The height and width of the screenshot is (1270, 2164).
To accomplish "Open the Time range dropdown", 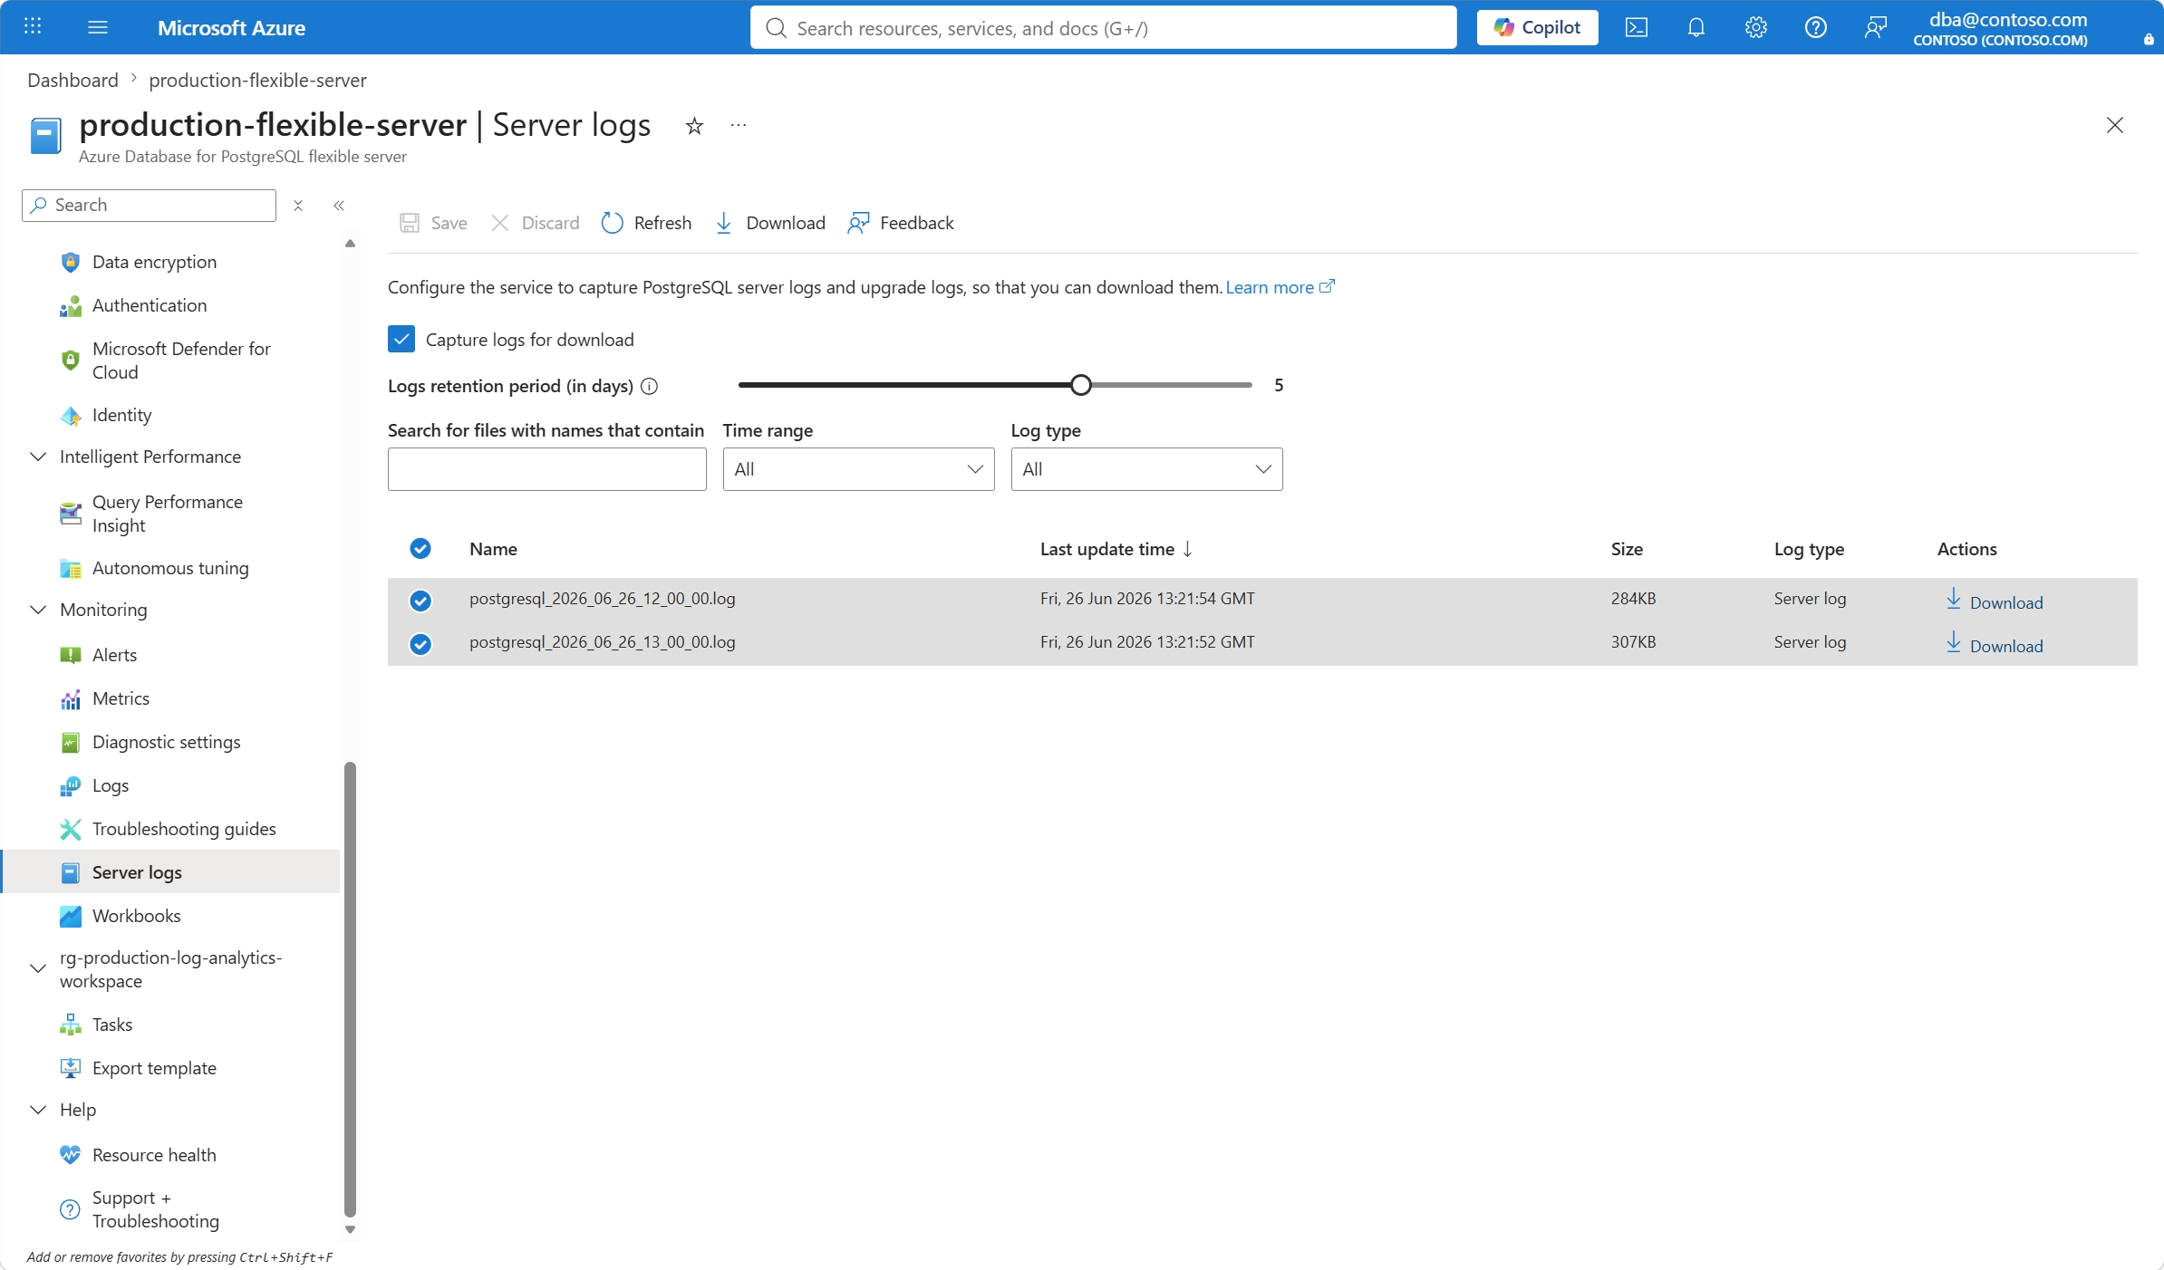I will pos(859,469).
